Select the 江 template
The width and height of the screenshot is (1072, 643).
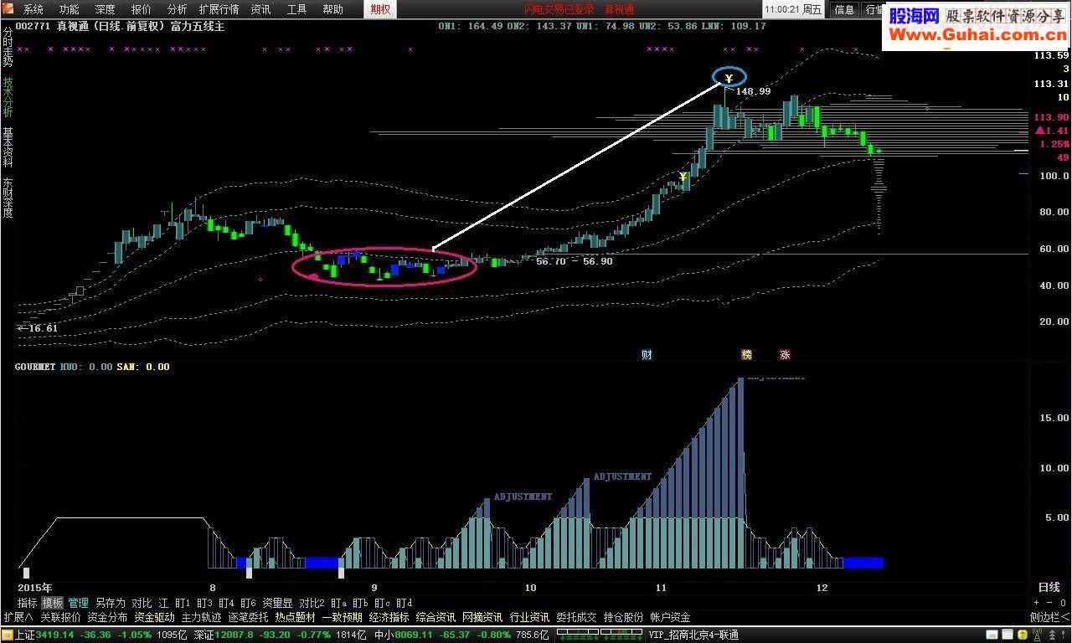tap(163, 603)
